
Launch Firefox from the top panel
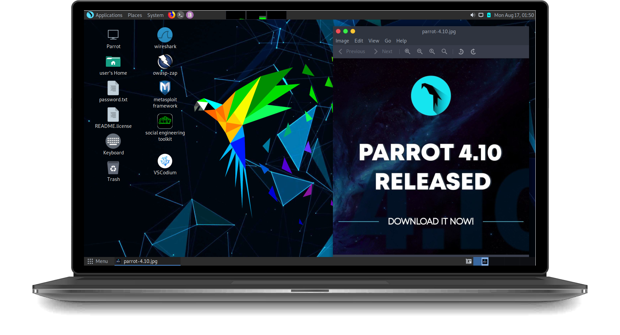[171, 15]
